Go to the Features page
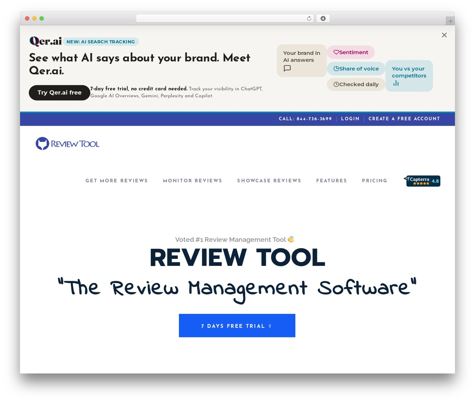The image size is (475, 402). (x=331, y=181)
